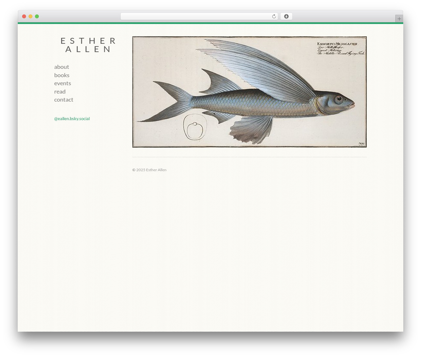Click the green fullscreen window button
This screenshot has height=357, width=421.
(x=37, y=16)
